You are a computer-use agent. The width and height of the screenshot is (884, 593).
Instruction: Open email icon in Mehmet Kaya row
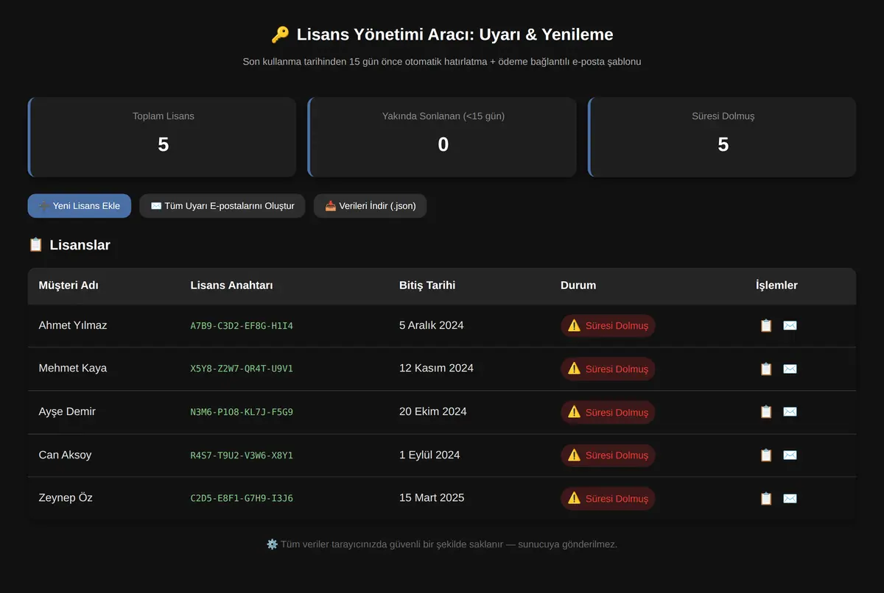pyautogui.click(x=790, y=369)
